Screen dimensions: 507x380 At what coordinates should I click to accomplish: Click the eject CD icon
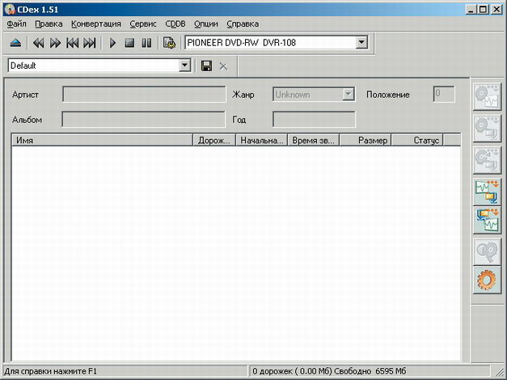16,43
